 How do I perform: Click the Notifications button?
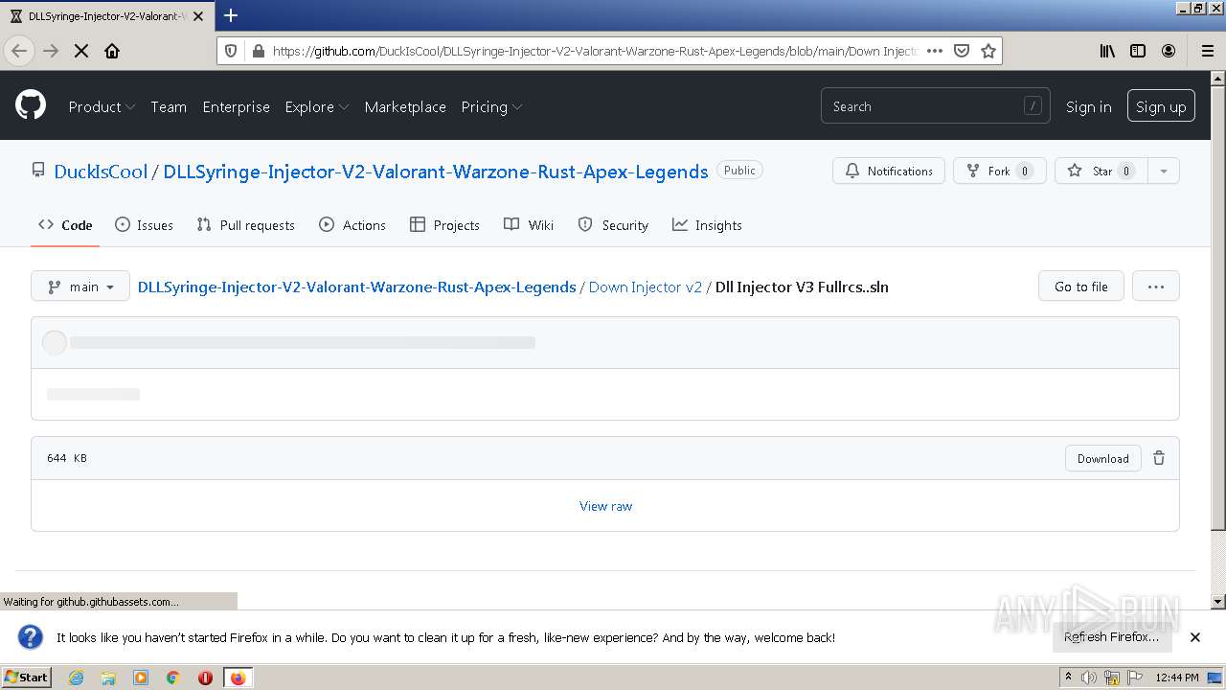point(889,171)
